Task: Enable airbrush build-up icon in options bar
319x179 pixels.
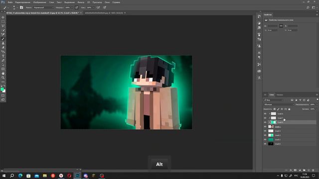Action: point(98,7)
